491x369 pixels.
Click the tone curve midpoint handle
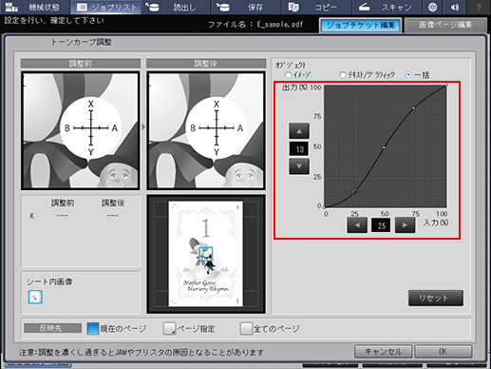[x=384, y=147]
